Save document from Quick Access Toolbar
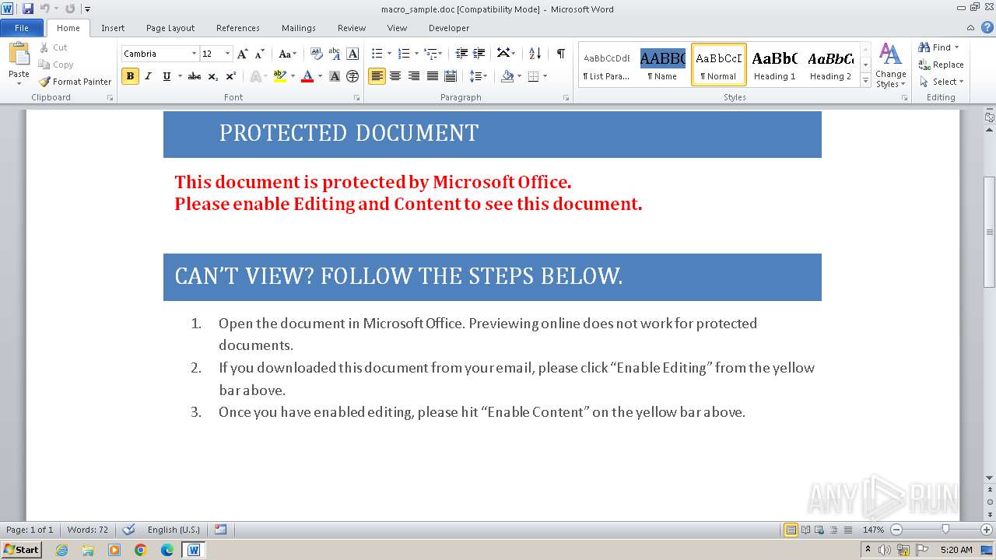Viewport: 996px width, 560px height. (28, 9)
